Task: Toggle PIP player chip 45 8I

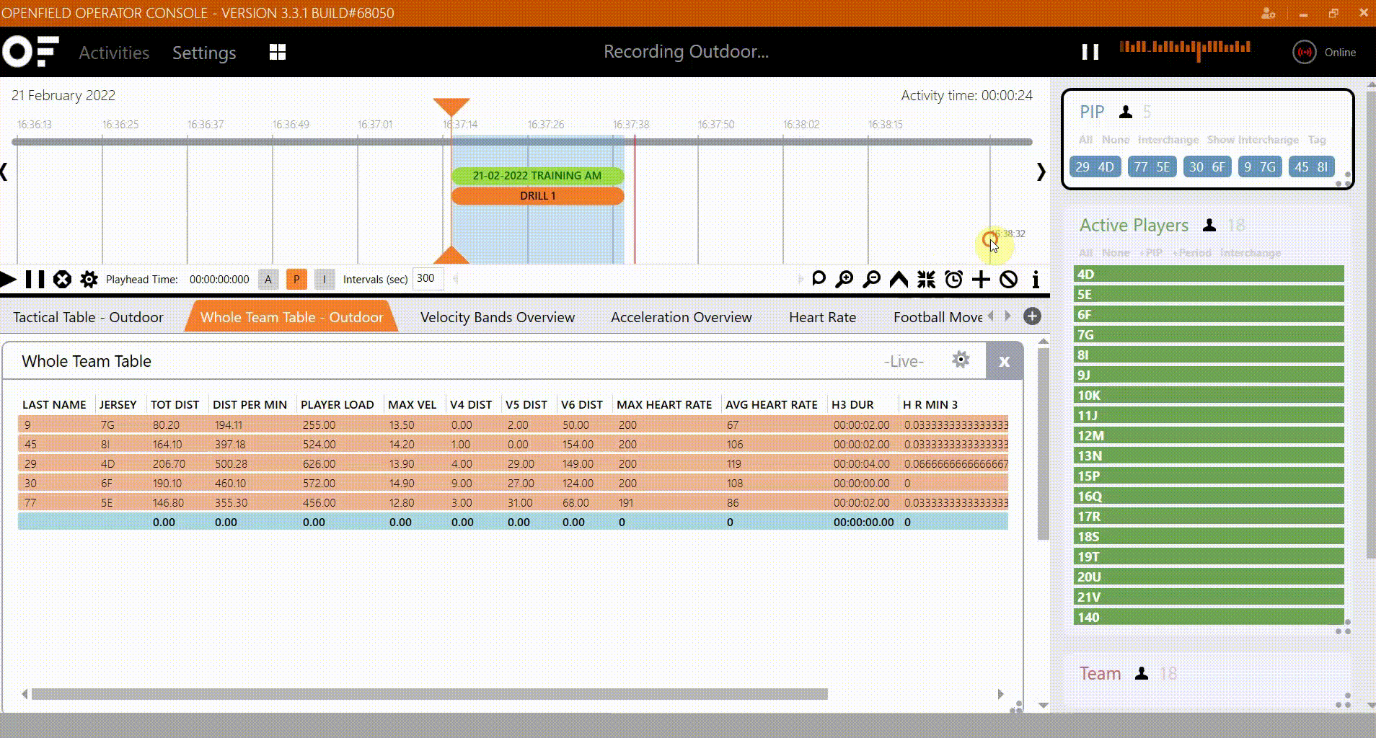Action: pos(1311,167)
